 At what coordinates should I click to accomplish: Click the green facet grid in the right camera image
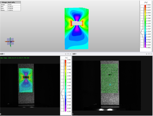coord(110,78)
